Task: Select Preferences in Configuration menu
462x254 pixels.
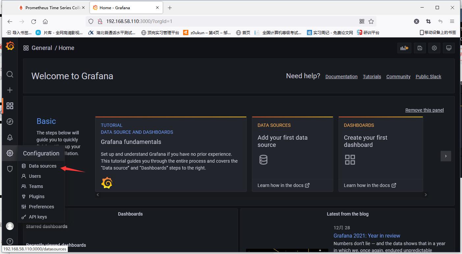Action: pos(41,207)
